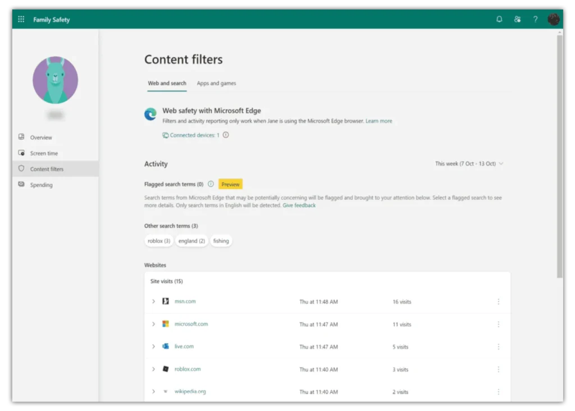Screen dimensions: 575x411
Task: Click the Spending wallet icon
Action: [x=21, y=184]
